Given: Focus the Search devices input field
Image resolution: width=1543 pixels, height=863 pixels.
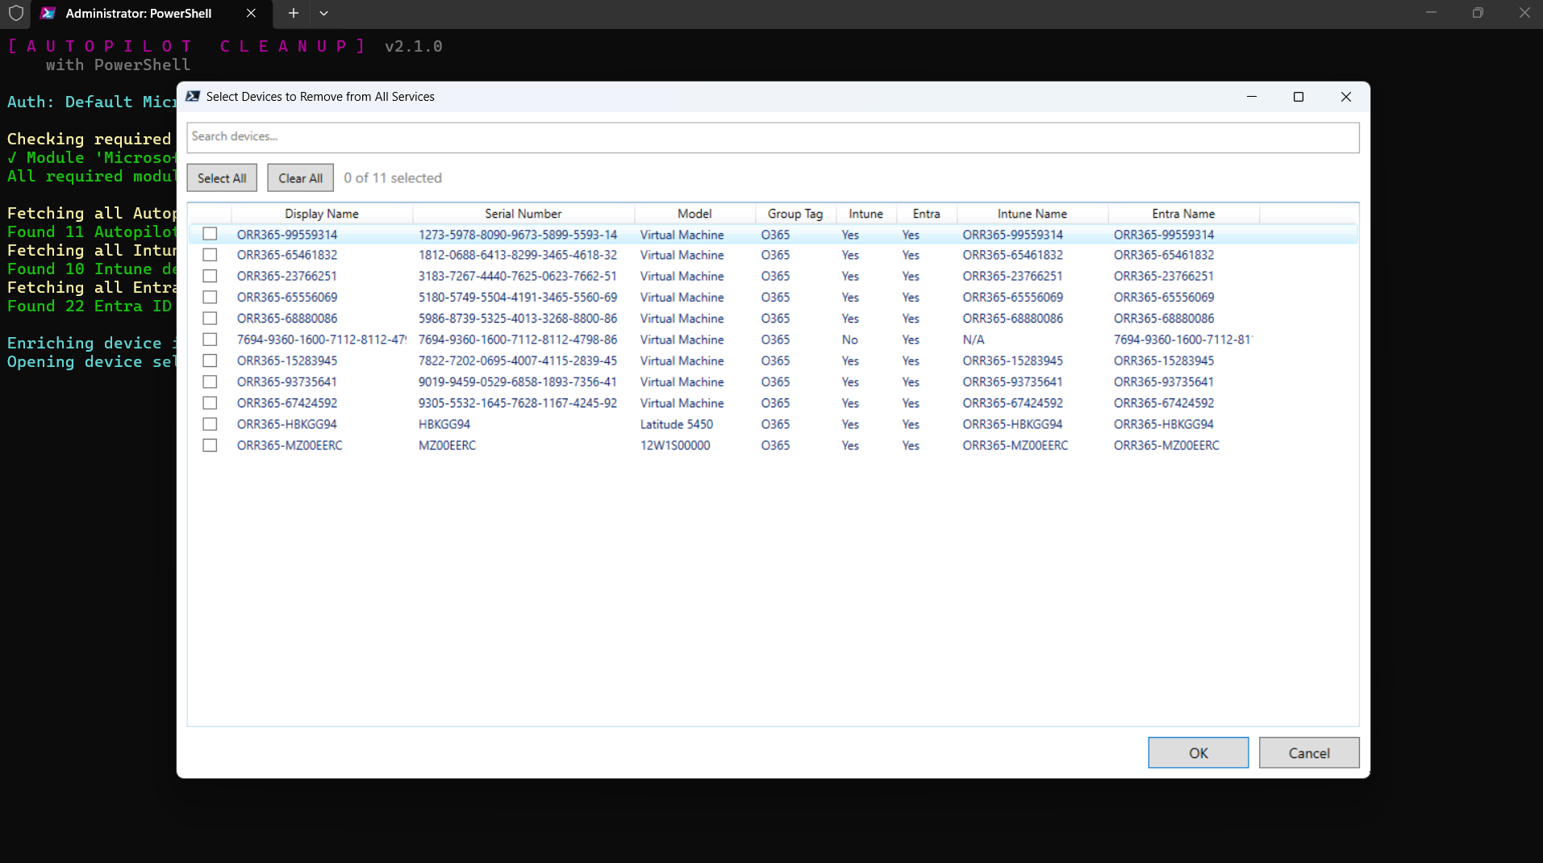Looking at the screenshot, I should click(x=772, y=137).
